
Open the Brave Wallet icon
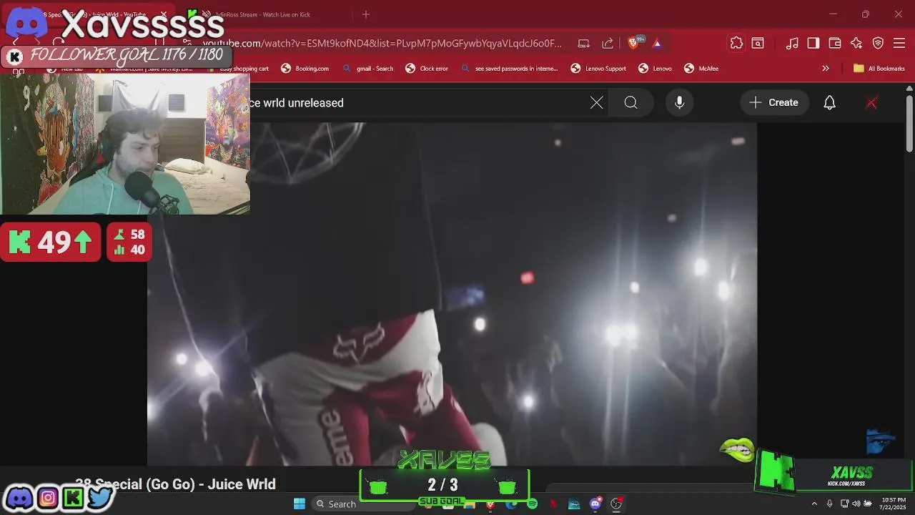coord(835,43)
